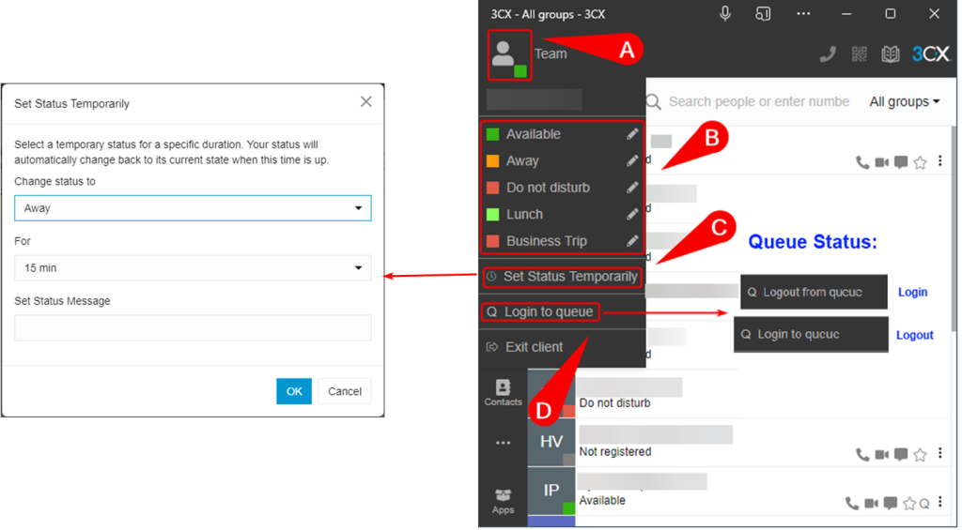Edit the Lunch status pencil icon

pos(632,215)
